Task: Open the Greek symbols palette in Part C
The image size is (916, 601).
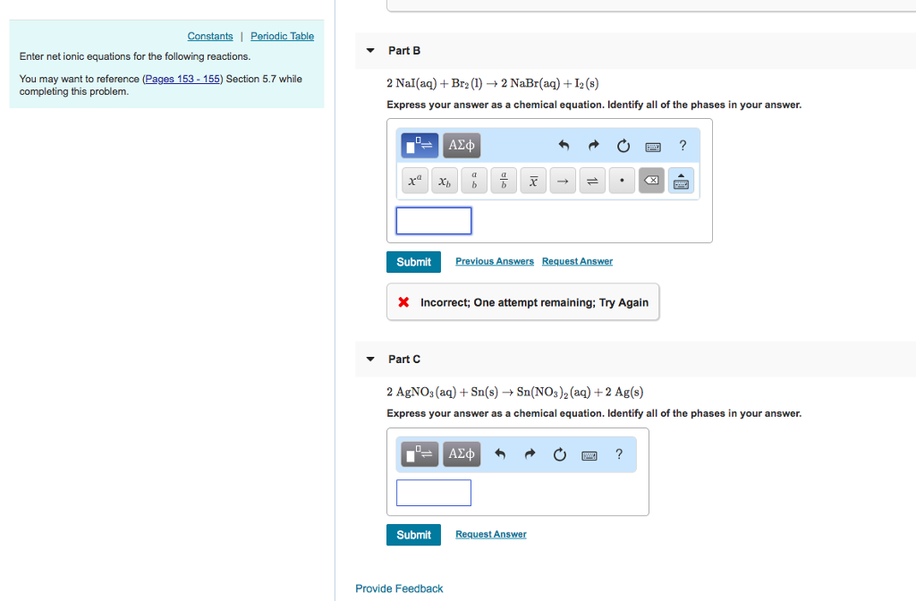Action: 461,453
